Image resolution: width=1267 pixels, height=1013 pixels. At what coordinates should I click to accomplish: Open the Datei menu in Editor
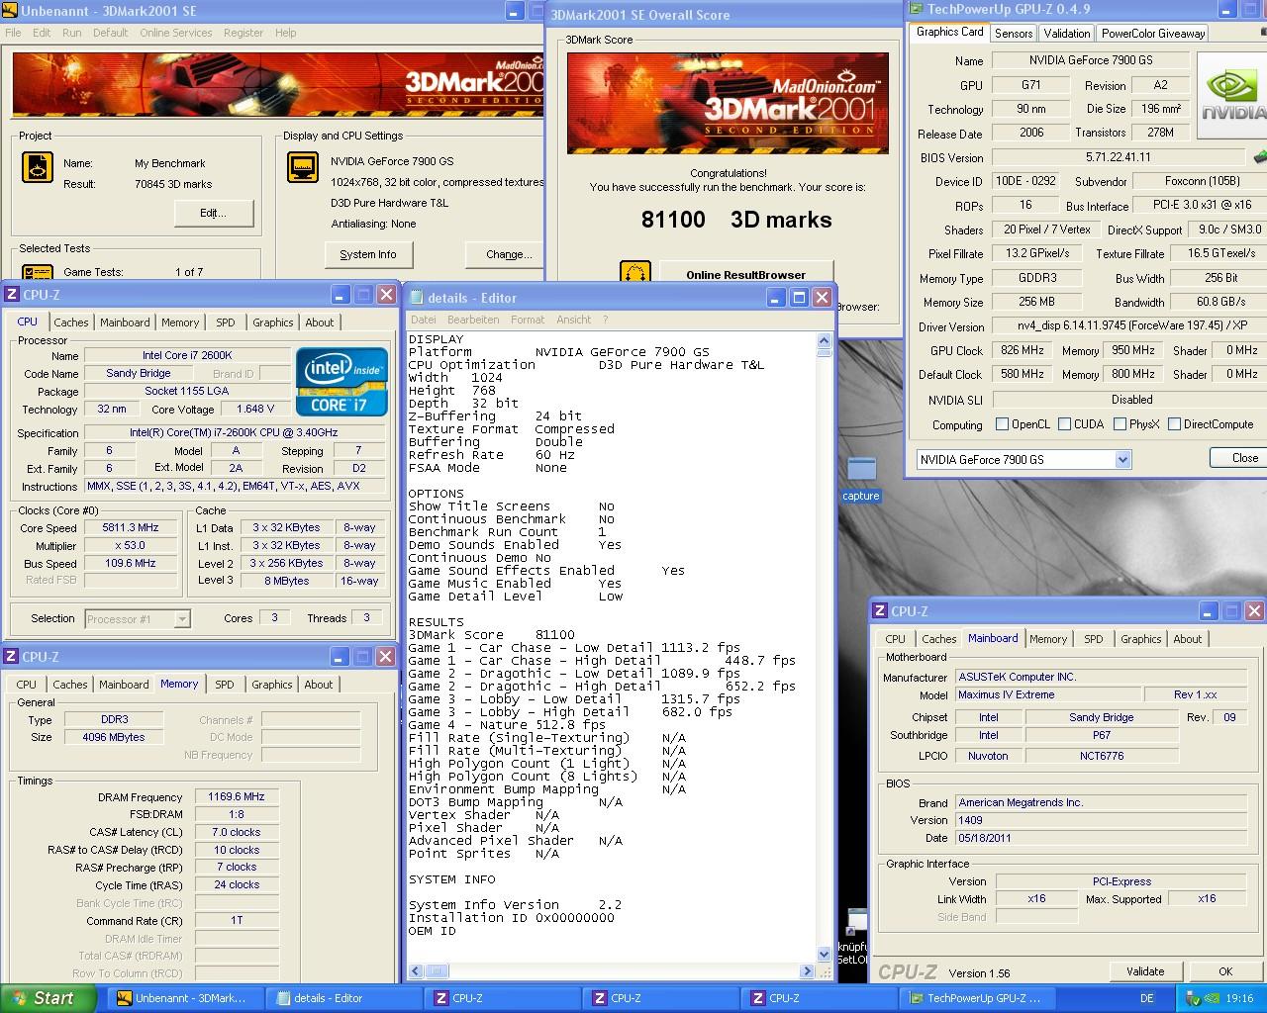(x=424, y=320)
